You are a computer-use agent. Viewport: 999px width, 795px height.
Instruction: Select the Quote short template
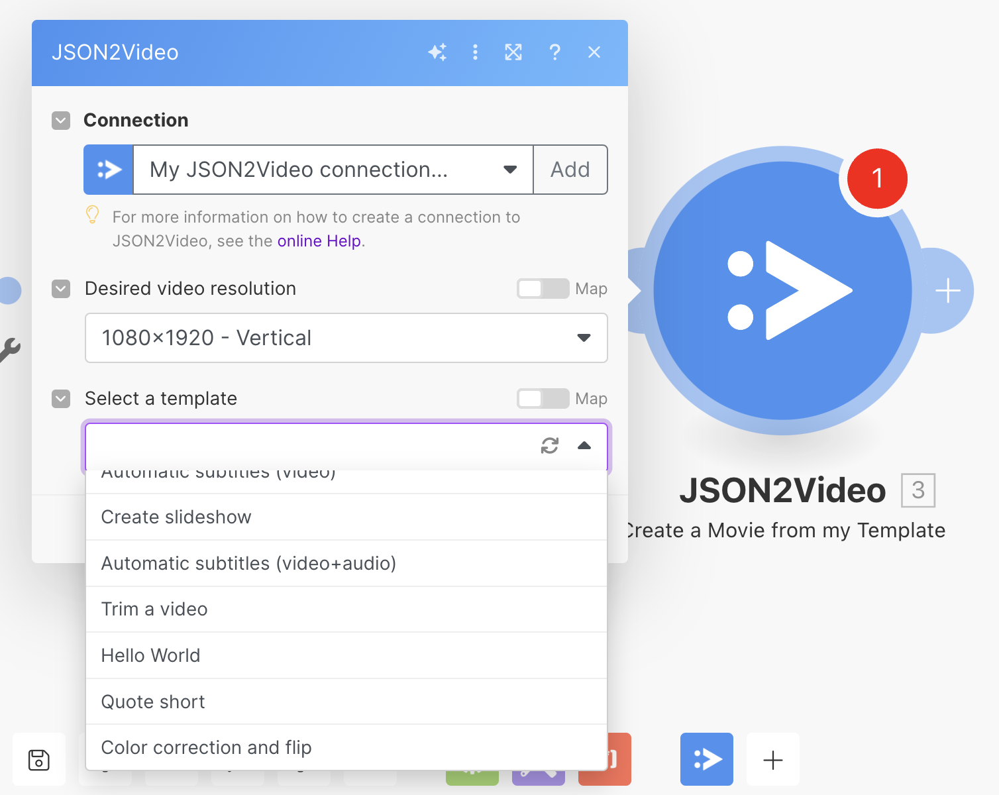click(346, 702)
